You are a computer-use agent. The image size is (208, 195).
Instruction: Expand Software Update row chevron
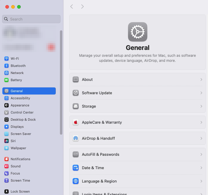(x=201, y=93)
